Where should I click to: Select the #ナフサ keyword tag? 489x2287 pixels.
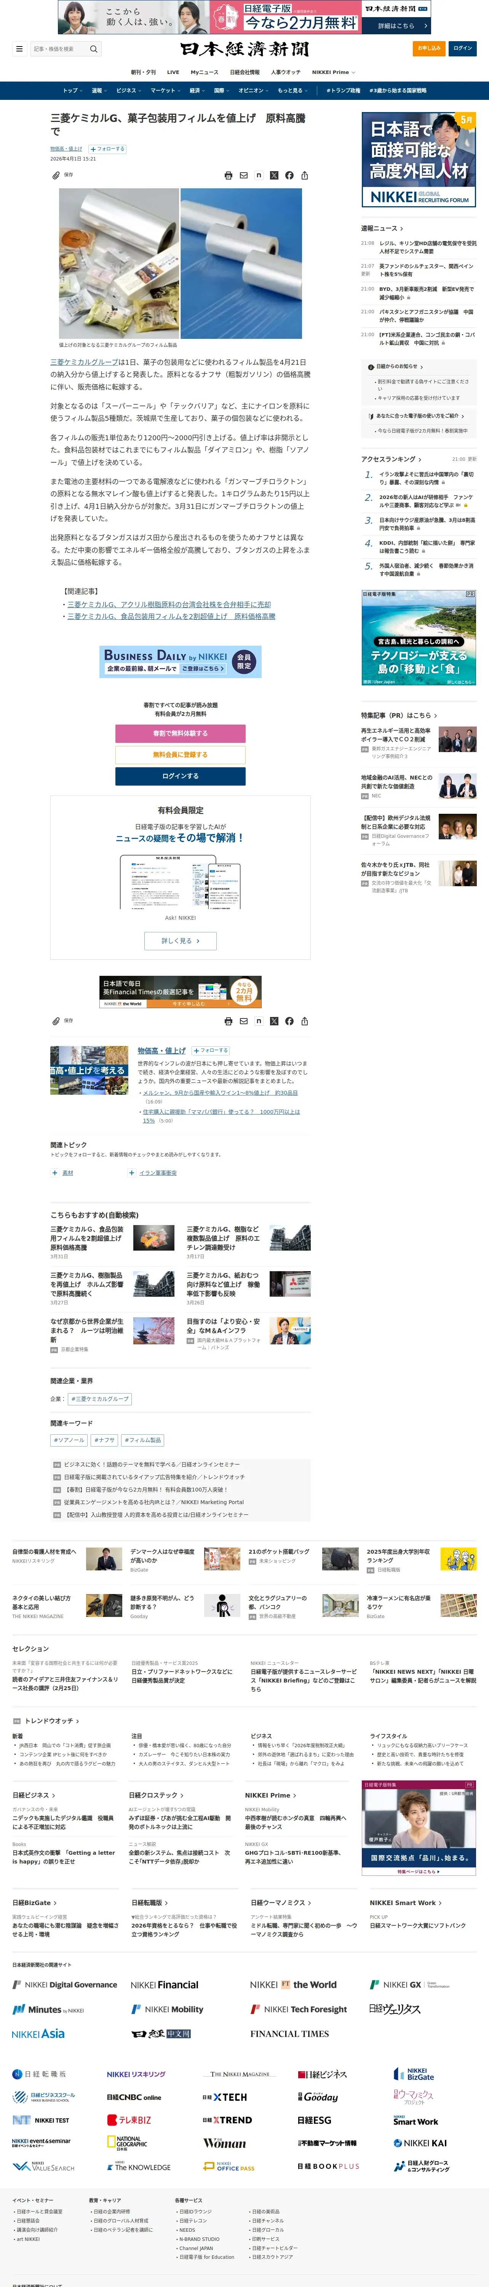(x=105, y=1440)
